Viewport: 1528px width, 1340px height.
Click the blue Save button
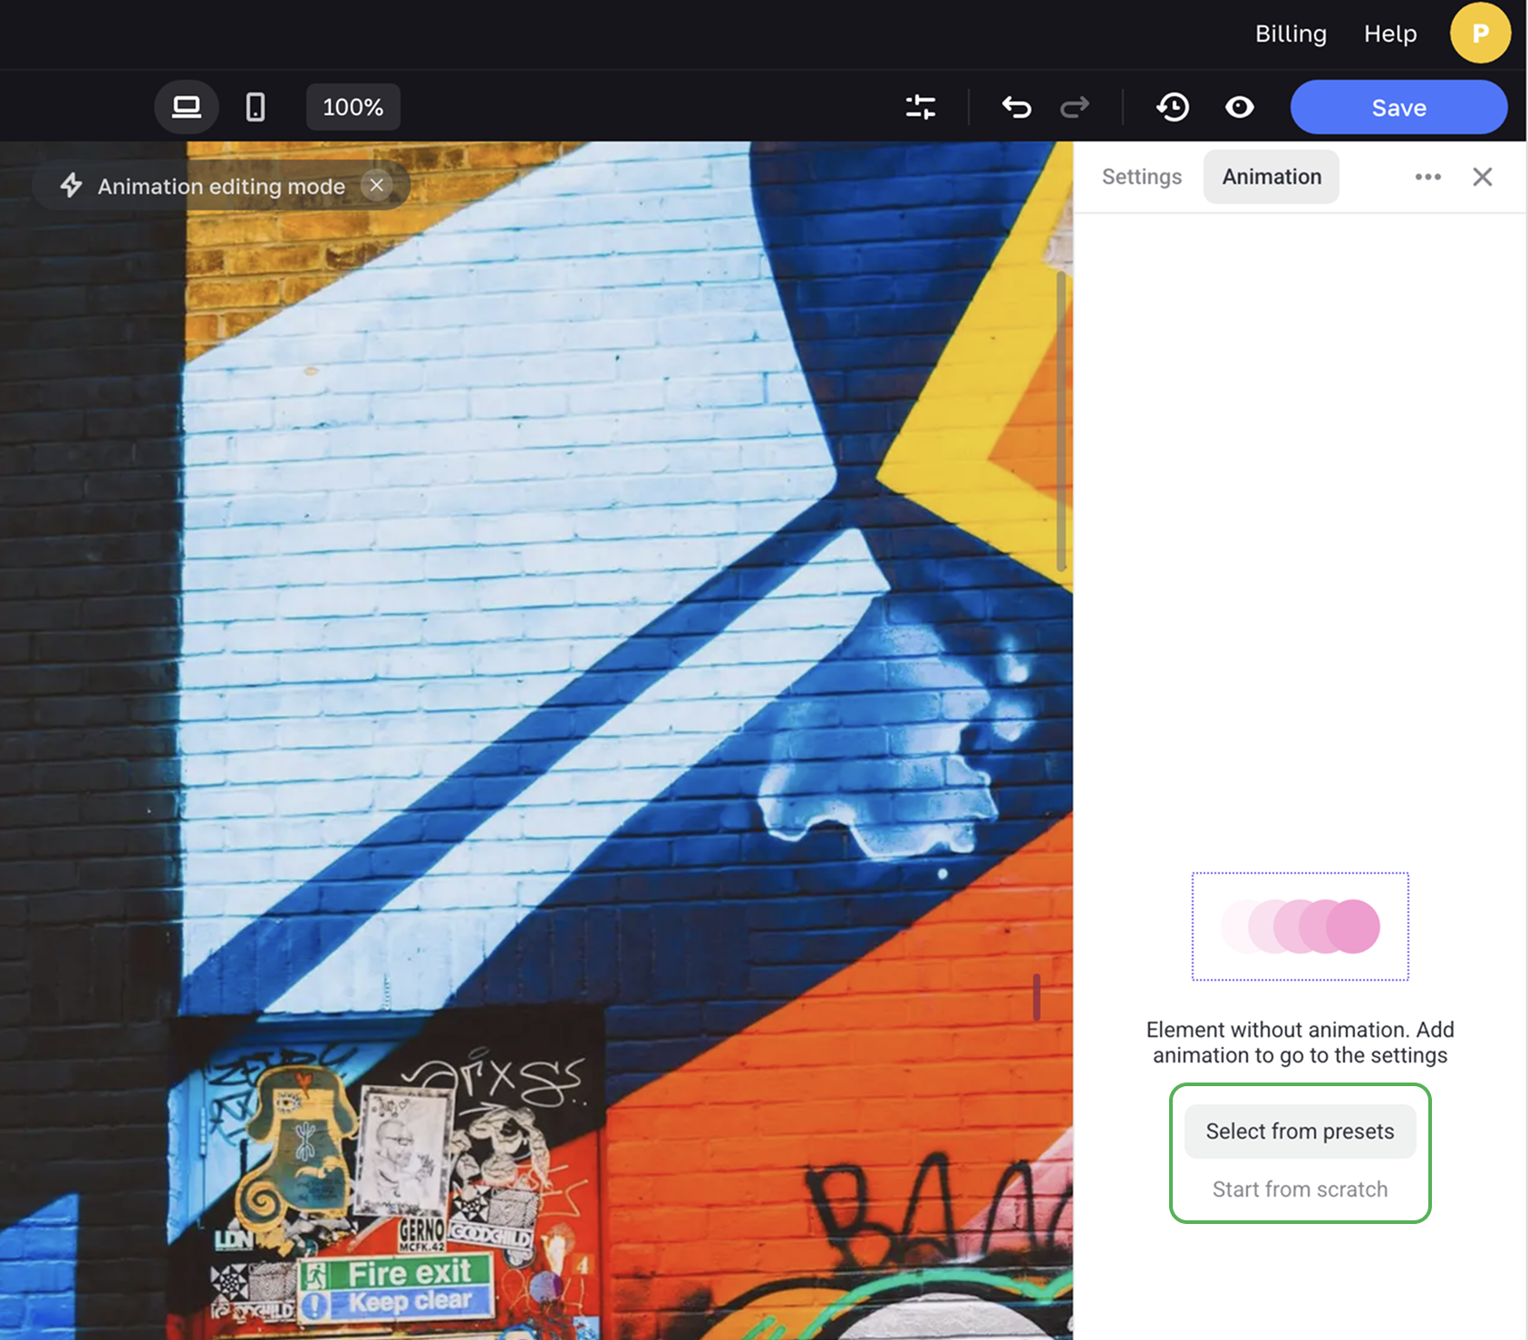tap(1398, 107)
